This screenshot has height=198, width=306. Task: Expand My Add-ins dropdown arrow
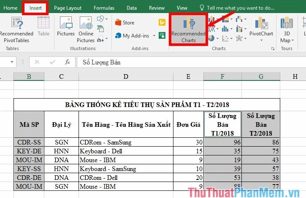point(154,36)
